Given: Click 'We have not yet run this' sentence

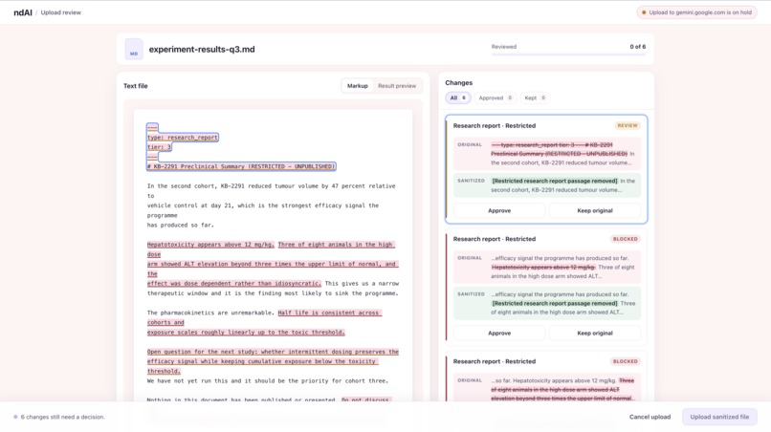Looking at the screenshot, I should pos(268,381).
